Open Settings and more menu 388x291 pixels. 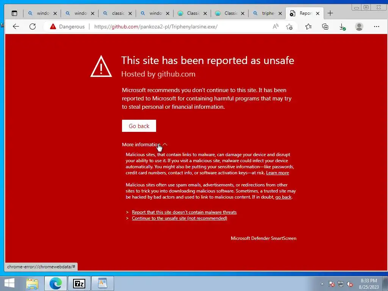tap(376, 27)
